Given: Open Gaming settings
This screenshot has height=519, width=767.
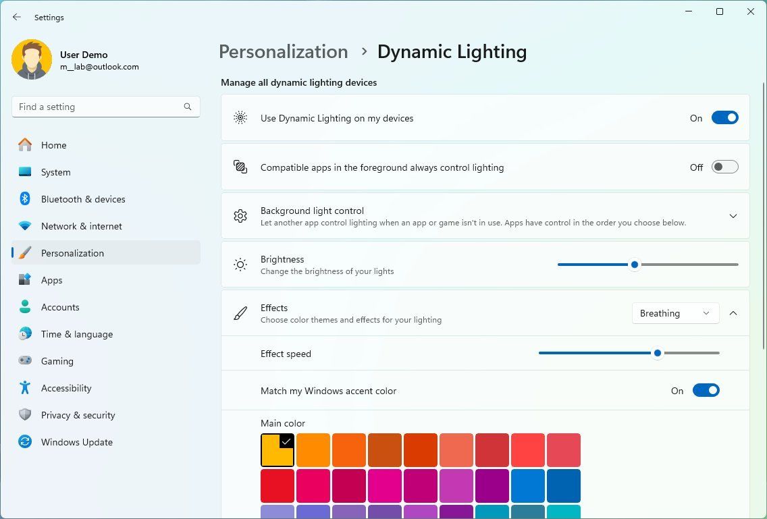Looking at the screenshot, I should (x=57, y=361).
